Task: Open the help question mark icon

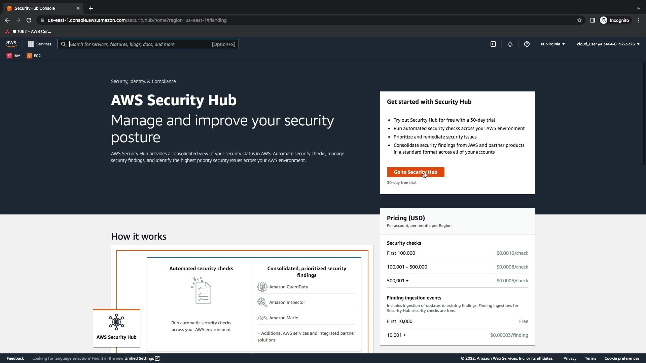Action: 527,44
